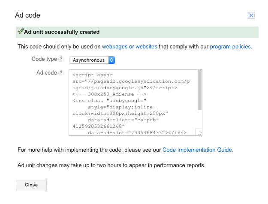This screenshot has height=204, width=268.
Task: Click the performance reports notice text
Action: click(x=111, y=165)
